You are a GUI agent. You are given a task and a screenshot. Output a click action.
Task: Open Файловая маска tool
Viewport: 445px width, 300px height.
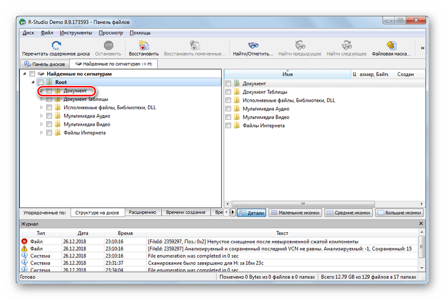tap(392, 45)
